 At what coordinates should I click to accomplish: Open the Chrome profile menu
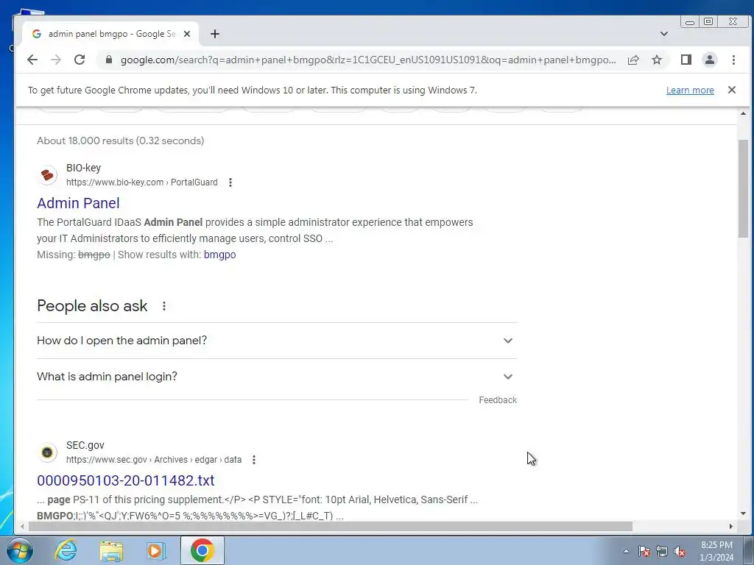[710, 60]
